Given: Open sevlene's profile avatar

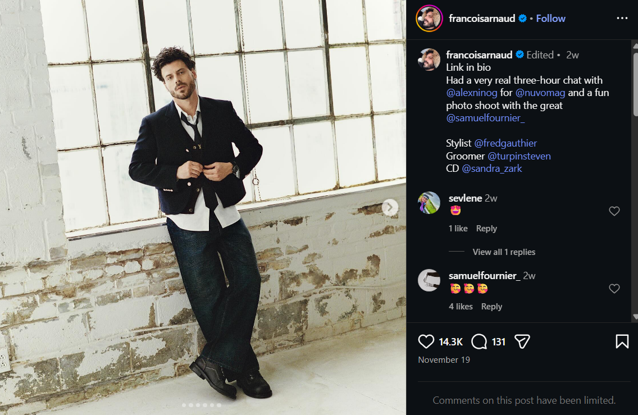Looking at the screenshot, I should 429,203.
